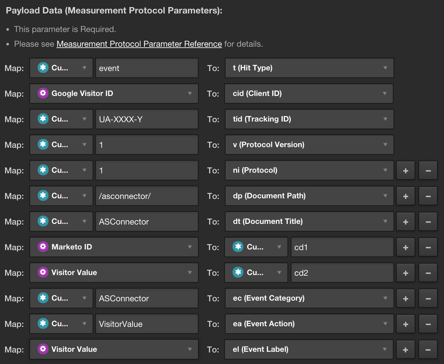The image size is (444, 364).
Task: Remove the el (Event Label) mapping row
Action: (428, 350)
